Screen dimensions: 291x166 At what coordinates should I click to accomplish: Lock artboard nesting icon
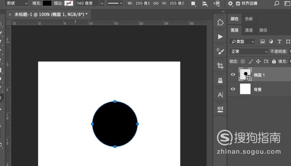coord(266,62)
